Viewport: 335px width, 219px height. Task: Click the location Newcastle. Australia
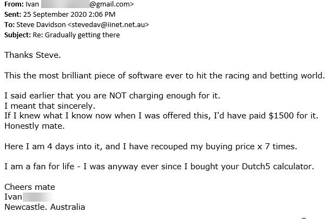click(x=45, y=207)
